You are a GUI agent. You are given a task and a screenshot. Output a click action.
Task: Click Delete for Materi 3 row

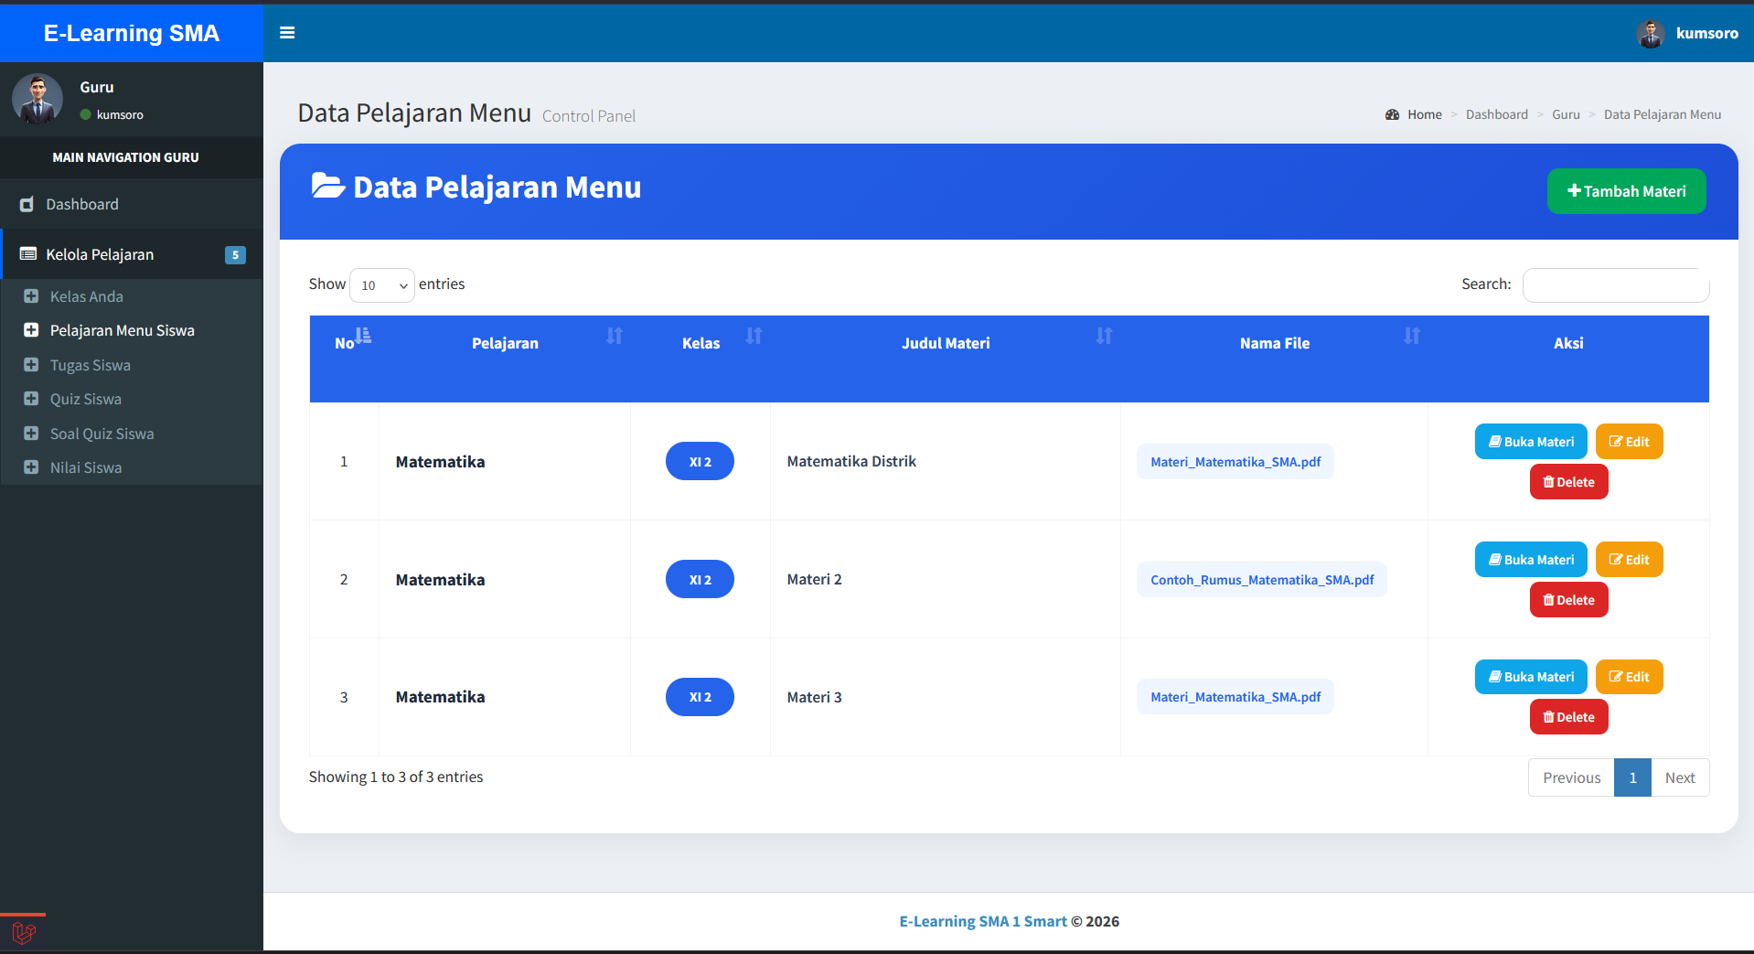[x=1568, y=717]
